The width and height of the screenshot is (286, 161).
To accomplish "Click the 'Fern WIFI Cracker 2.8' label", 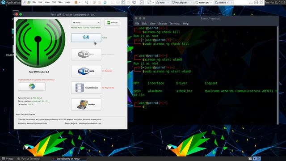I will point(39,72).
